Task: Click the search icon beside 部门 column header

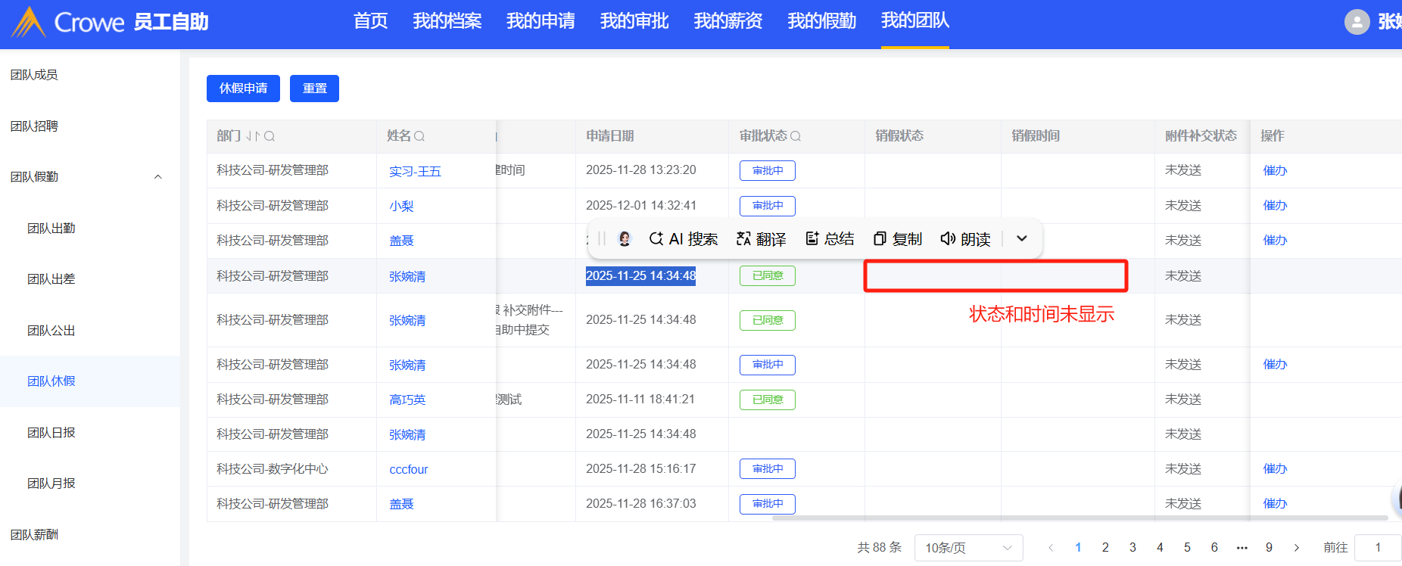Action: (x=269, y=136)
